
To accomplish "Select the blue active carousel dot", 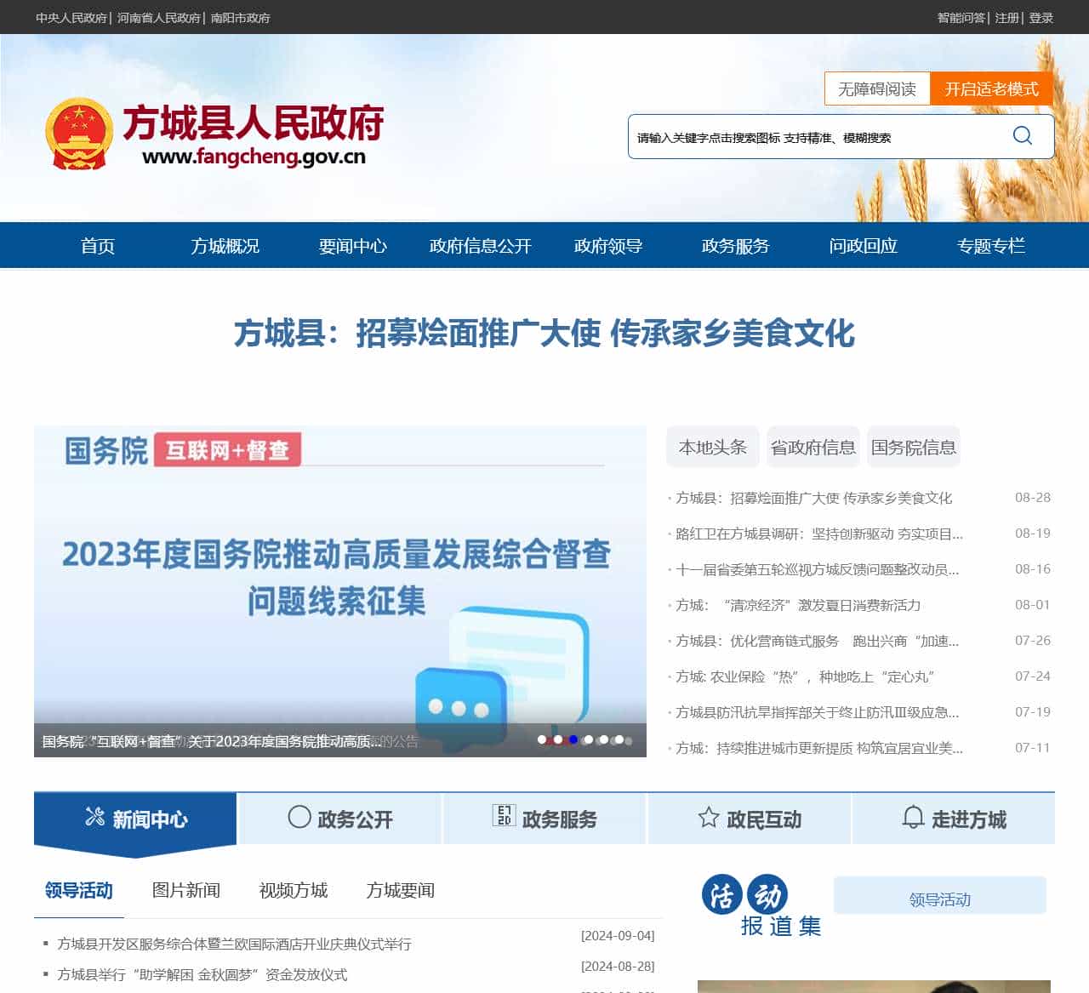I will [x=573, y=739].
